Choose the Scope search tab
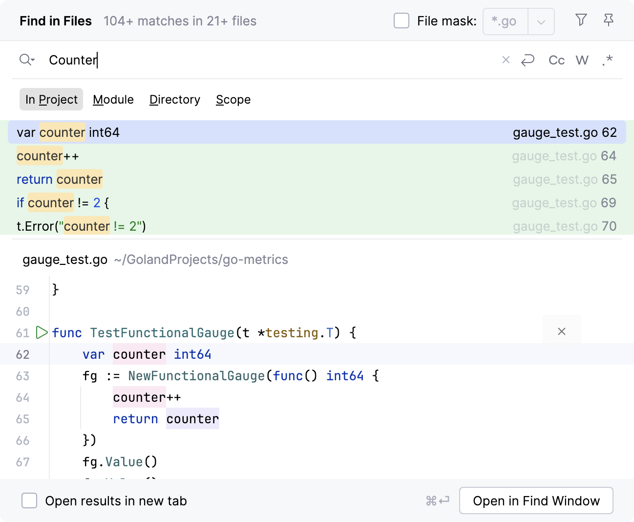Viewport: 634px width, 522px height. click(x=233, y=100)
